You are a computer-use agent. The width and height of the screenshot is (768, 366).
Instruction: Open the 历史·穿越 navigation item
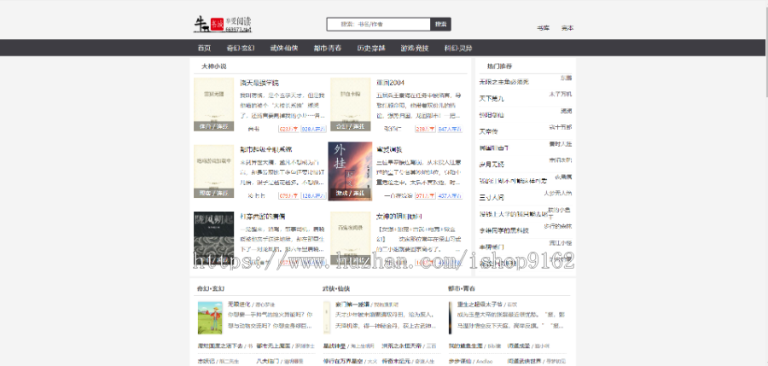pyautogui.click(x=372, y=48)
